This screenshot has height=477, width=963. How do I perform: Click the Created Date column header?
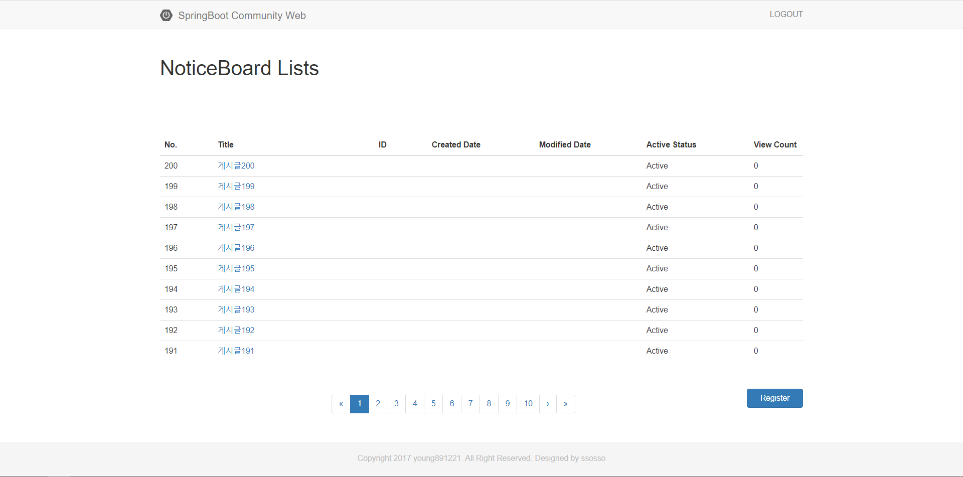coord(456,144)
